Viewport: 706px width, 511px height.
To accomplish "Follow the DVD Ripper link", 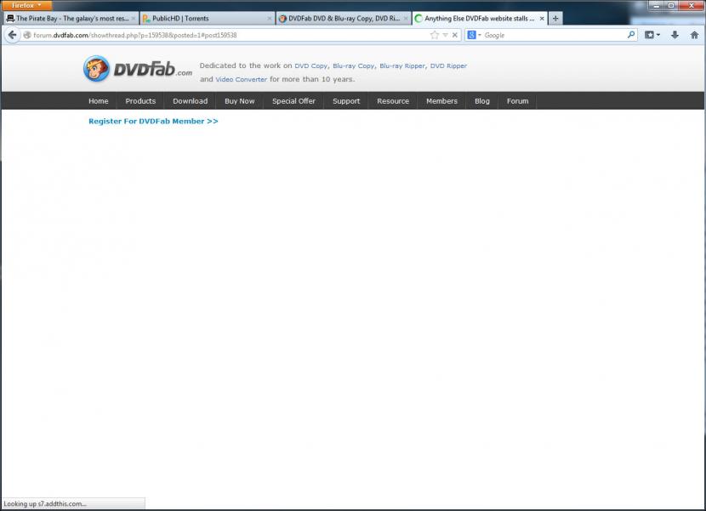I will point(448,65).
